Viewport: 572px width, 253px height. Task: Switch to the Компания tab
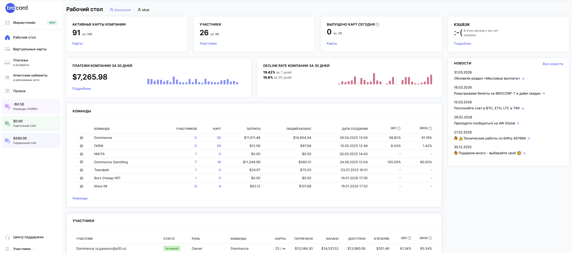[120, 10]
